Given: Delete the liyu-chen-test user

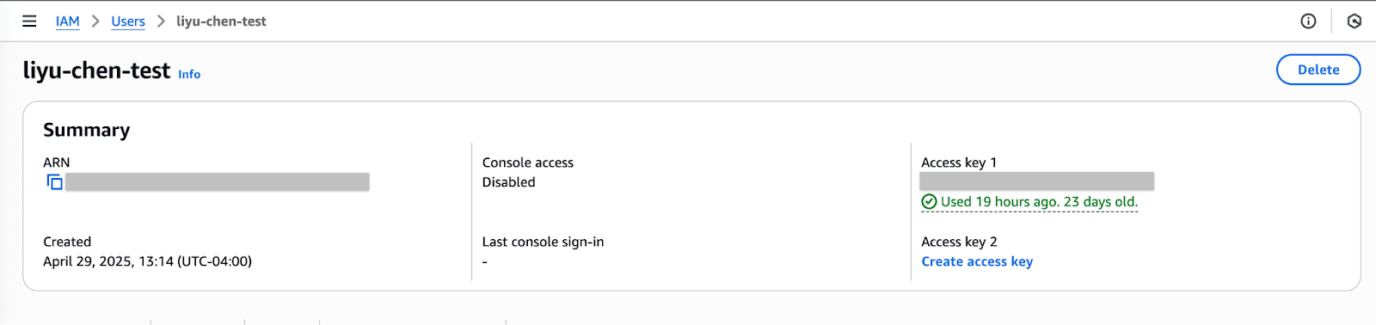Looking at the screenshot, I should (1318, 70).
